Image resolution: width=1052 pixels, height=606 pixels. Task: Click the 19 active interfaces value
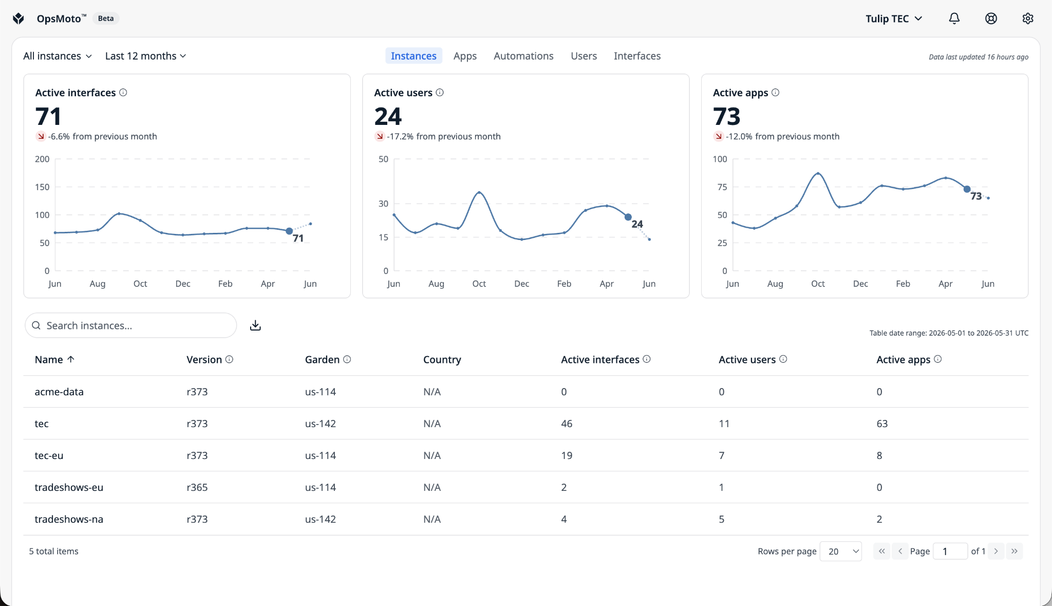pyautogui.click(x=567, y=455)
